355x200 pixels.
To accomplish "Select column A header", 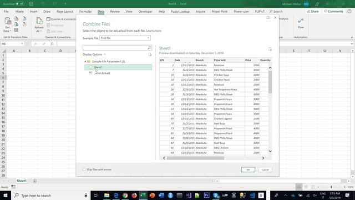I will [x=14, y=51].
